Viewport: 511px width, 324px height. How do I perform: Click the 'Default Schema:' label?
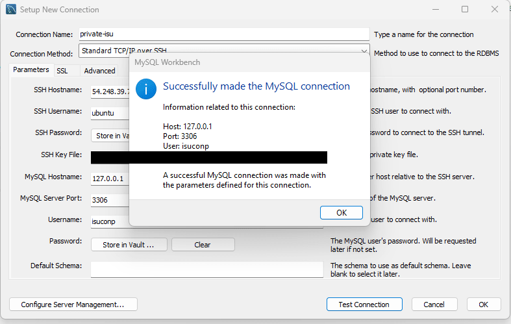click(x=56, y=266)
